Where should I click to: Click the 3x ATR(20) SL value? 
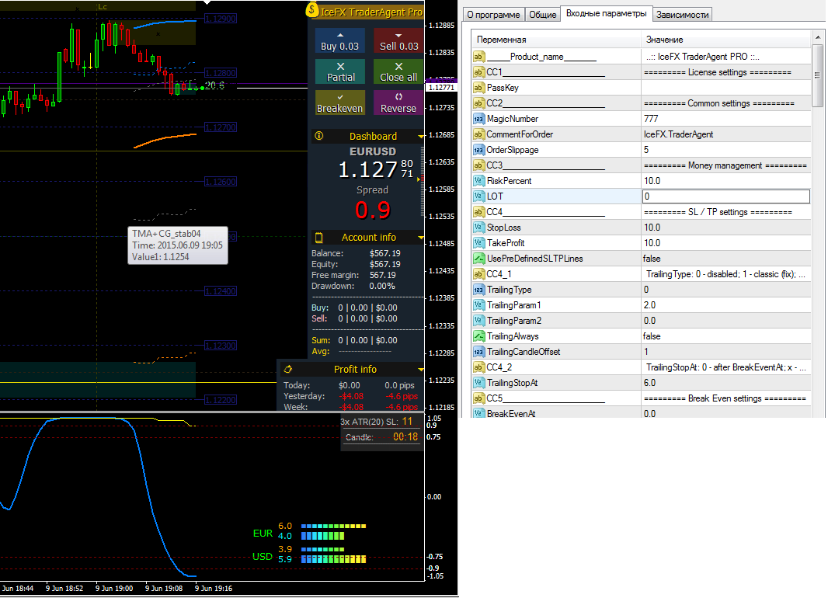pyautogui.click(x=407, y=421)
